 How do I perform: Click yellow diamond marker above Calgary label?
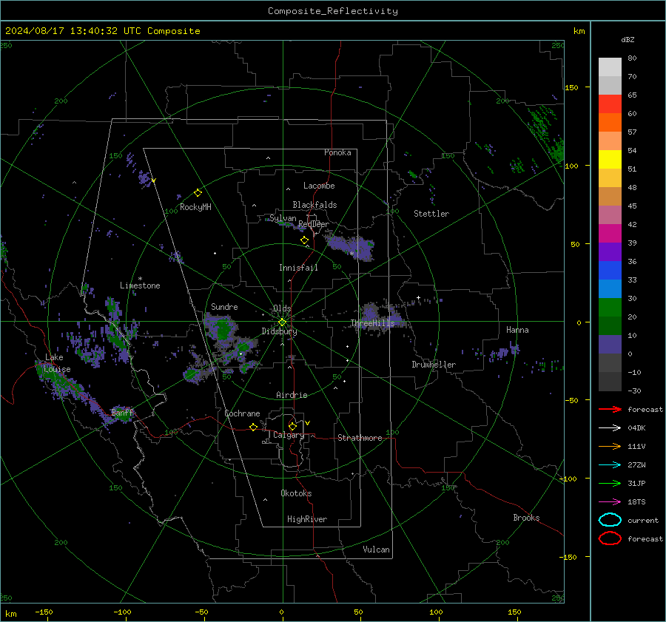tap(292, 426)
